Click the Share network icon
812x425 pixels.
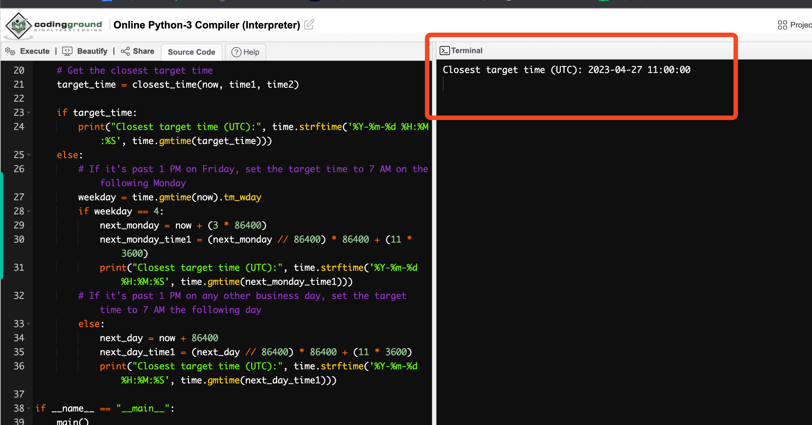pyautogui.click(x=125, y=51)
